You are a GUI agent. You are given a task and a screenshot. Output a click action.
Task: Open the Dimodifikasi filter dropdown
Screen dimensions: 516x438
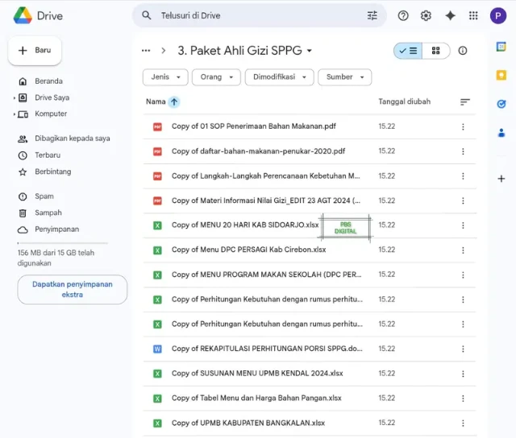tap(279, 77)
